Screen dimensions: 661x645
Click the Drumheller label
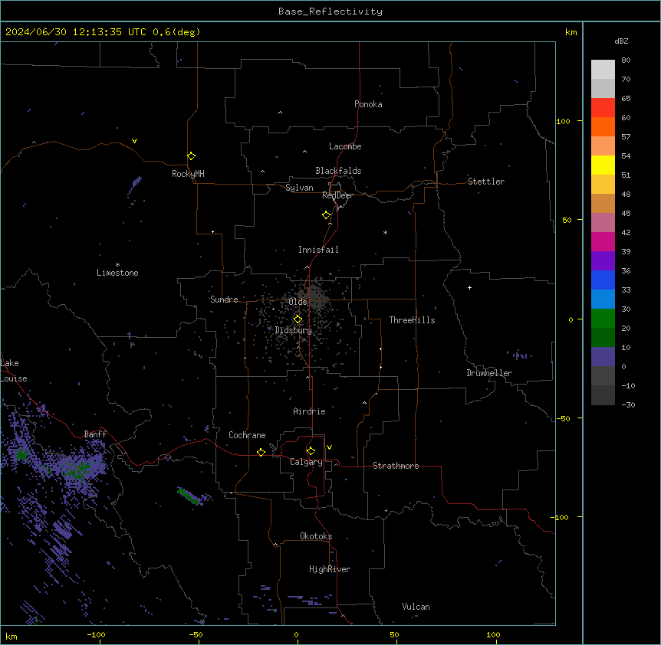tap(489, 373)
